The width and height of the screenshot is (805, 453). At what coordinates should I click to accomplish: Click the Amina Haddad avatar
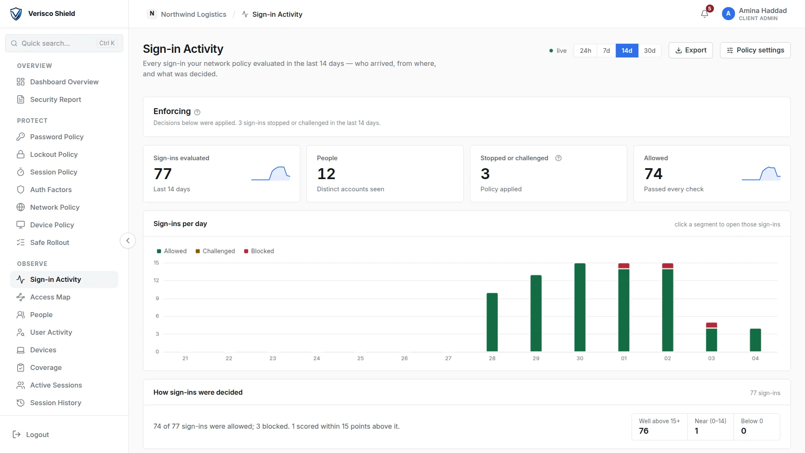coord(728,14)
